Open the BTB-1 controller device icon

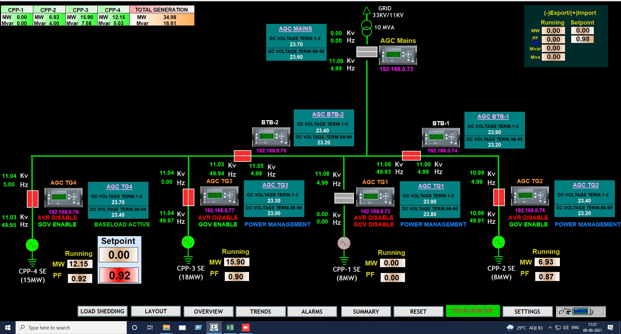pos(441,138)
